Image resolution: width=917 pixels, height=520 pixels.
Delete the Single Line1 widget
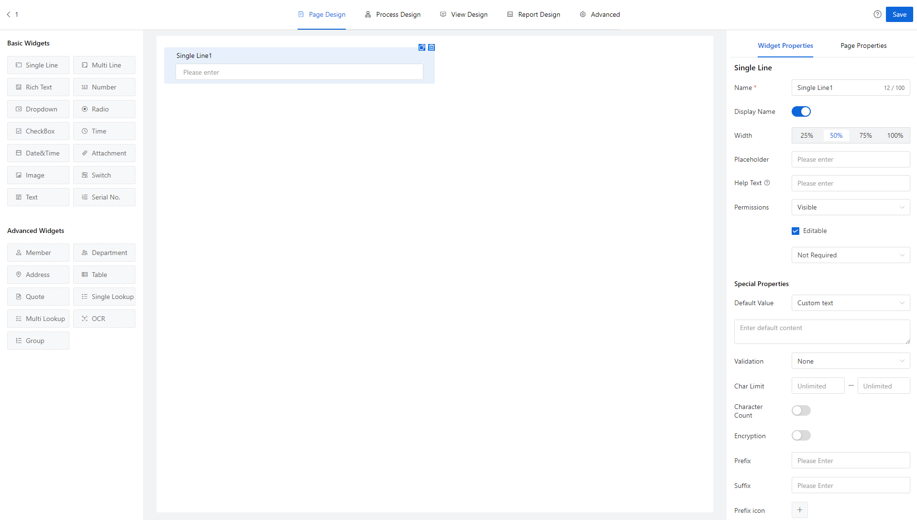pos(431,47)
